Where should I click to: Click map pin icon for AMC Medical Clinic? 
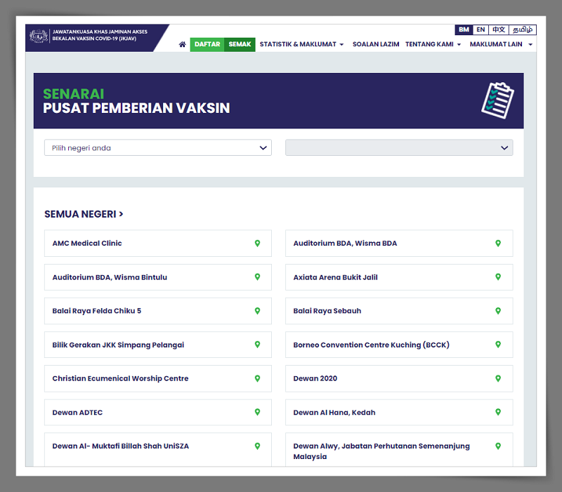point(257,244)
